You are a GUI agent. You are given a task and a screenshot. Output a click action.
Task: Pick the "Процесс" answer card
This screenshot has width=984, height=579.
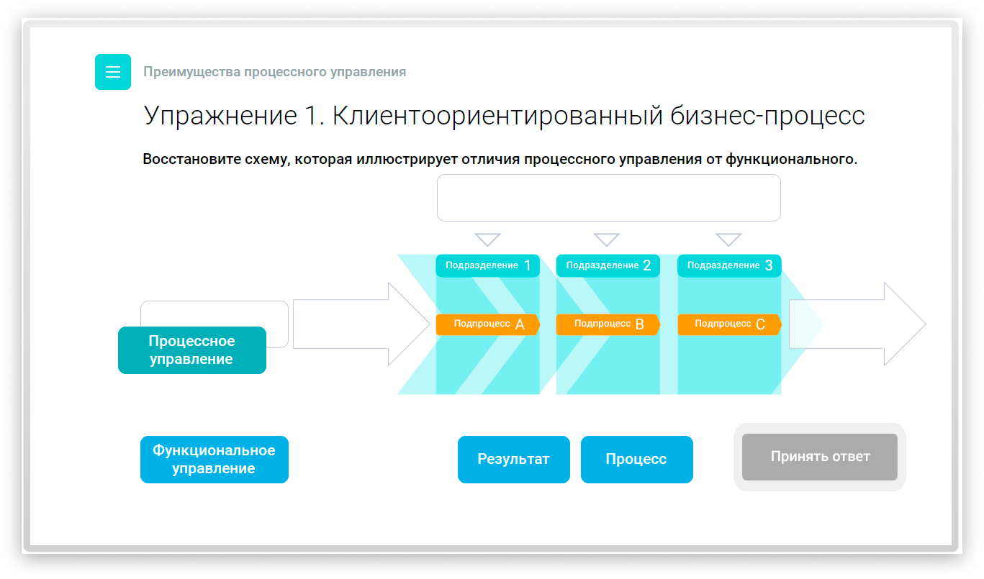pyautogui.click(x=637, y=460)
